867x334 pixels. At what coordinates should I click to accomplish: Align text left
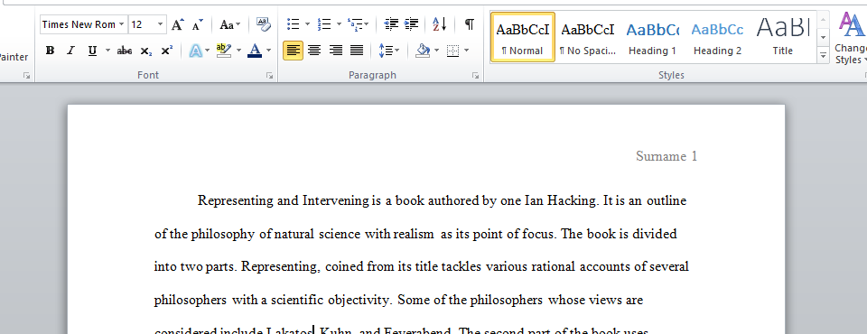point(293,51)
